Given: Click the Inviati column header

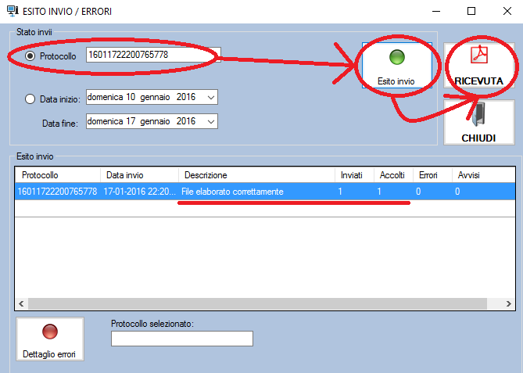Looking at the screenshot, I should (352, 175).
